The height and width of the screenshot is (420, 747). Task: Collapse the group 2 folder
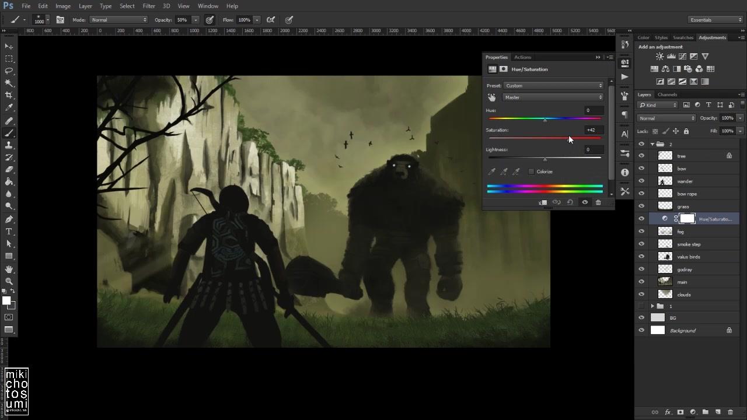[652, 144]
